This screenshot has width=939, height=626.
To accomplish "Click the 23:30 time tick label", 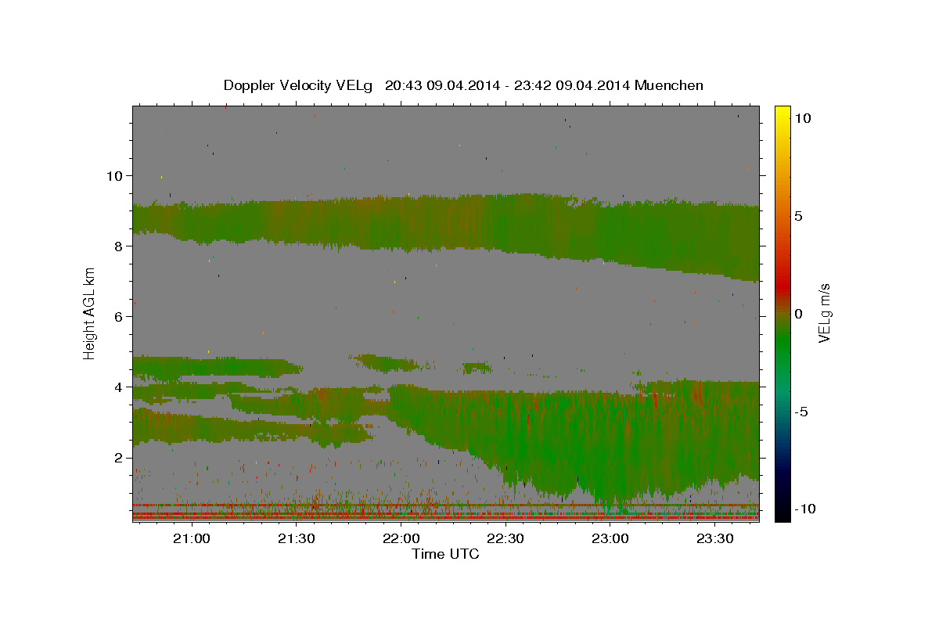I will [715, 538].
